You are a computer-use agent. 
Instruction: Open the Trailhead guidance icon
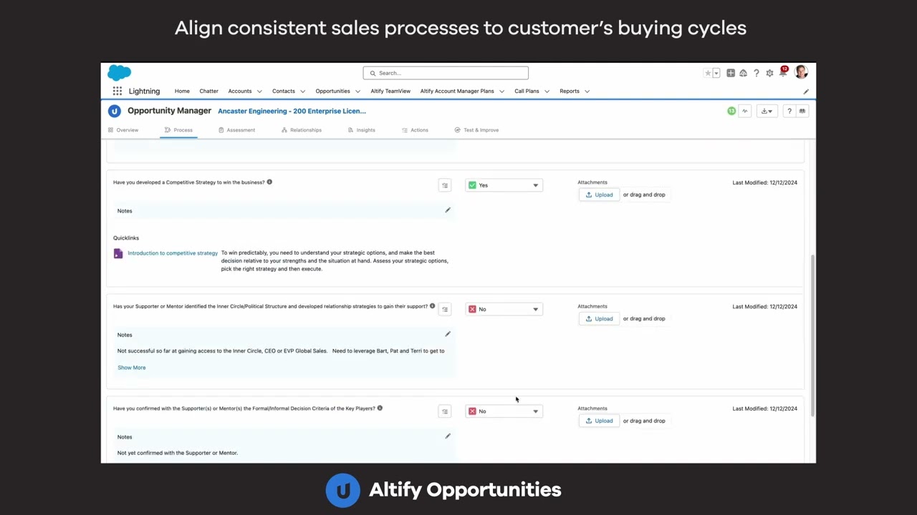coord(743,73)
